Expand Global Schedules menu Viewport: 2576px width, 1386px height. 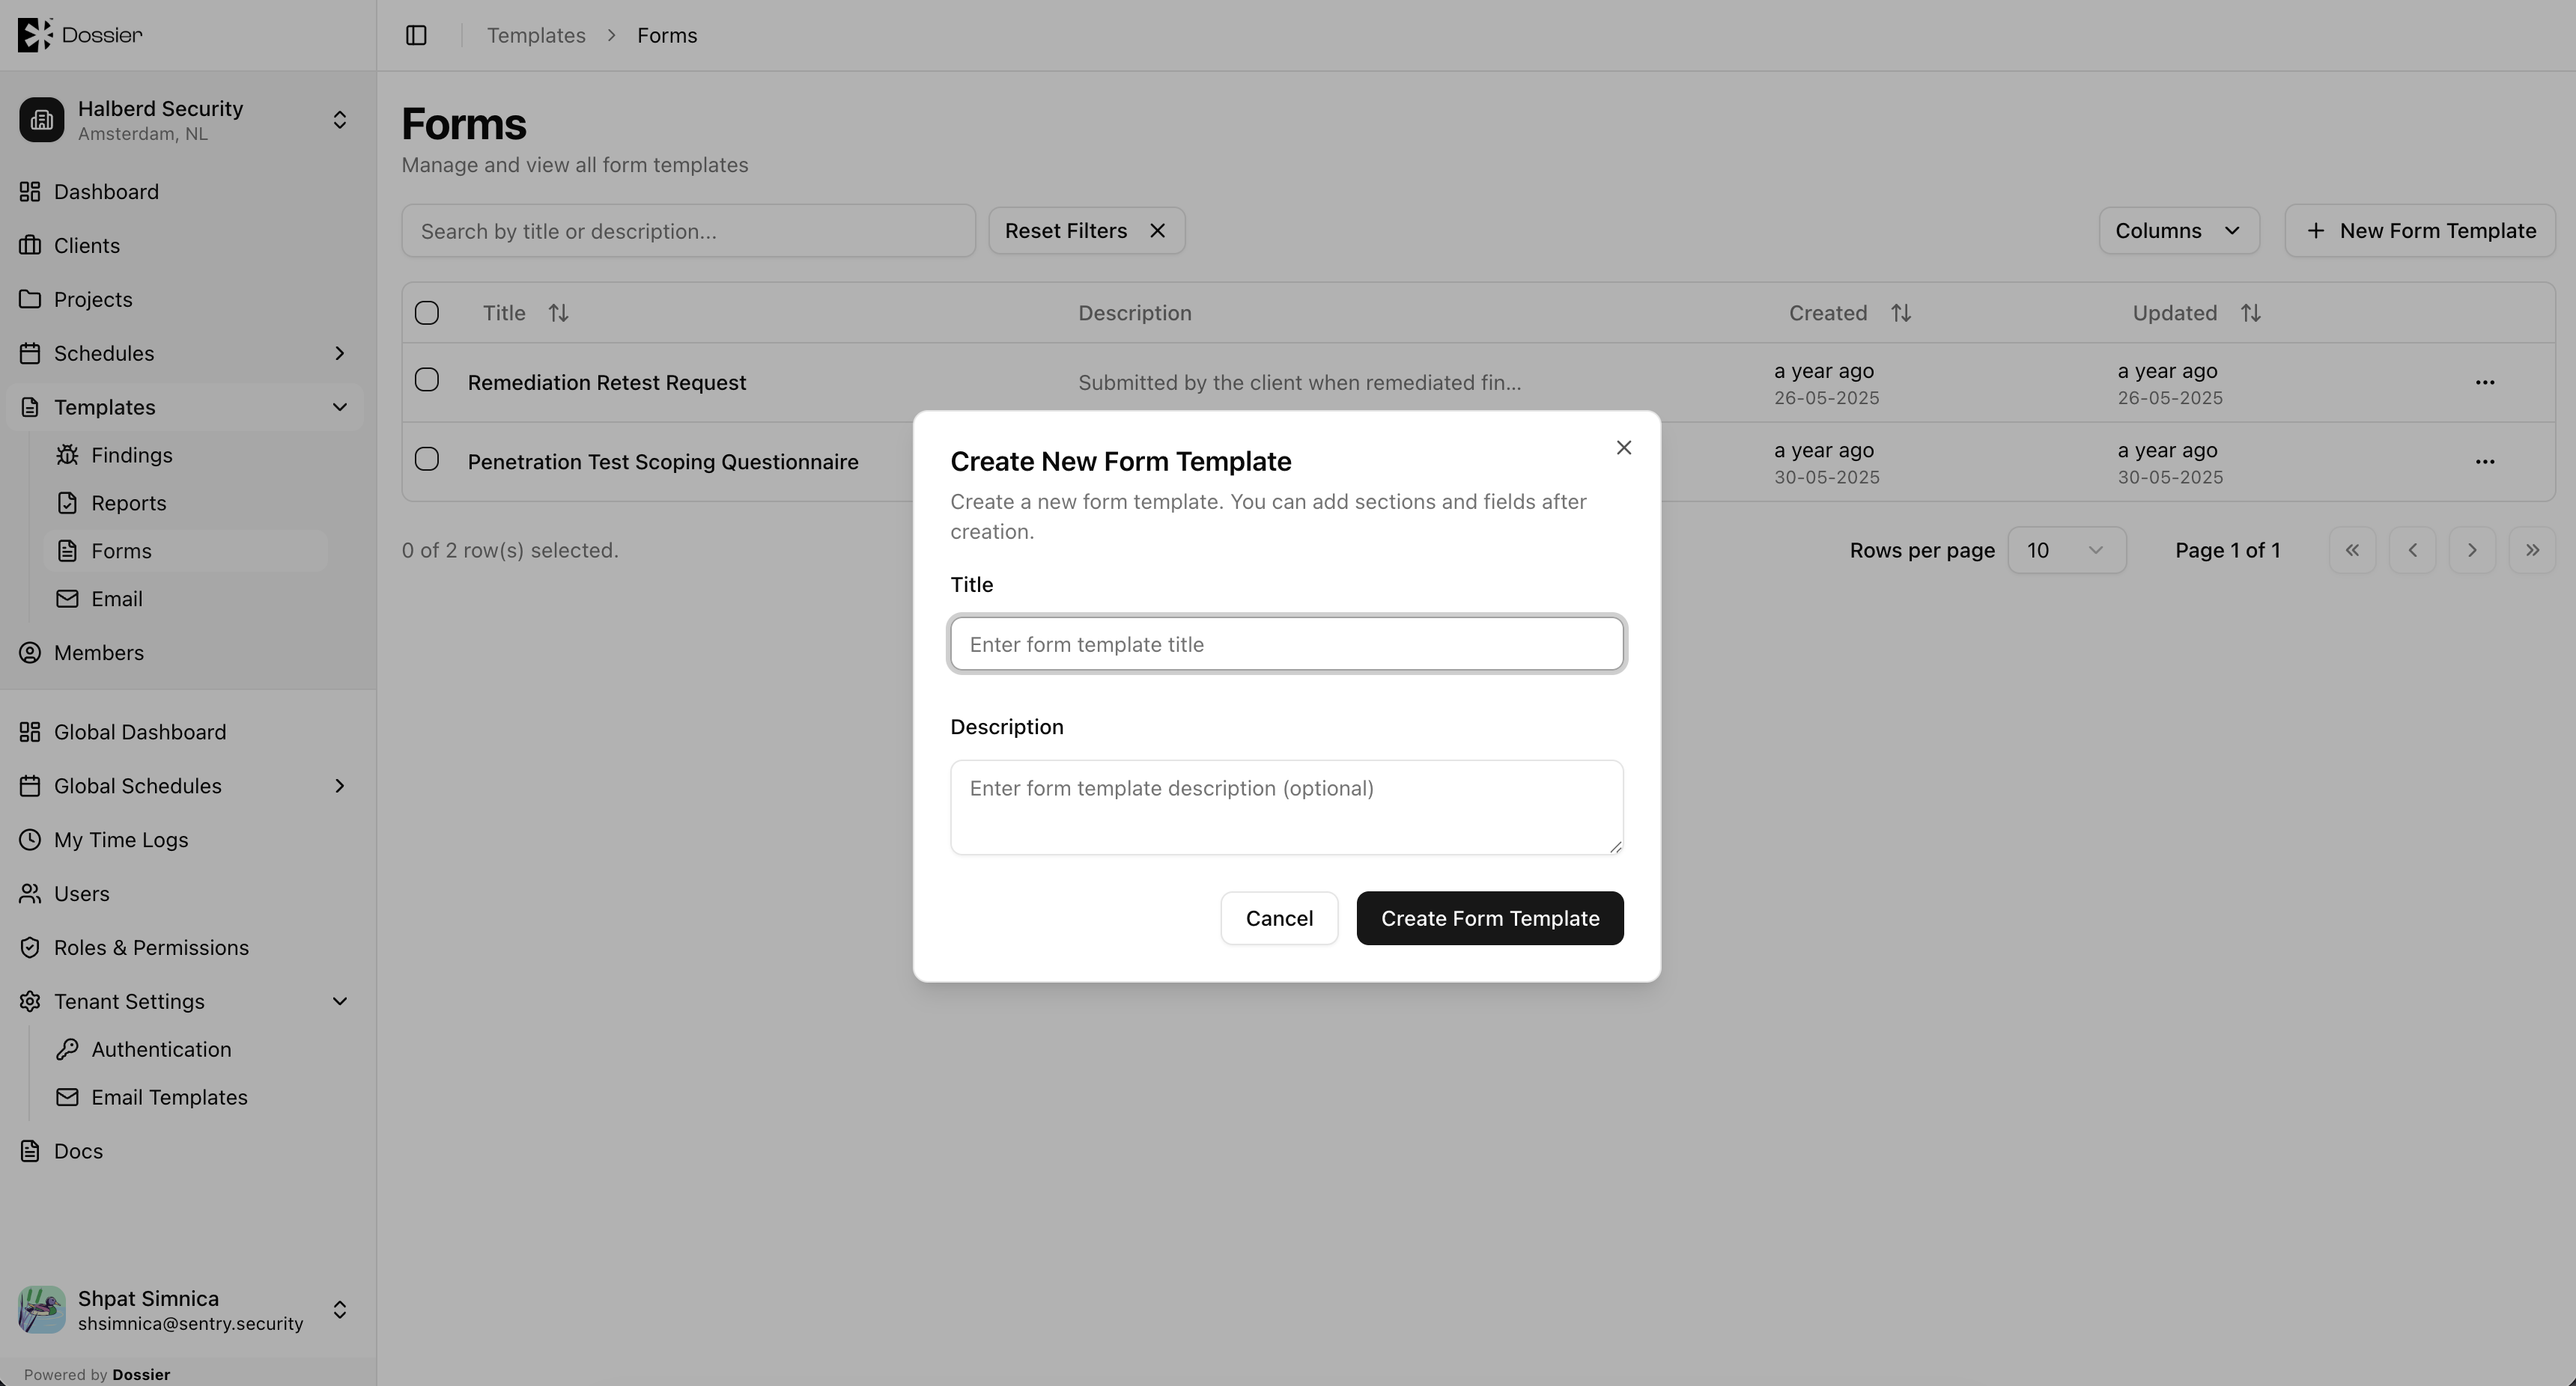pyautogui.click(x=185, y=787)
